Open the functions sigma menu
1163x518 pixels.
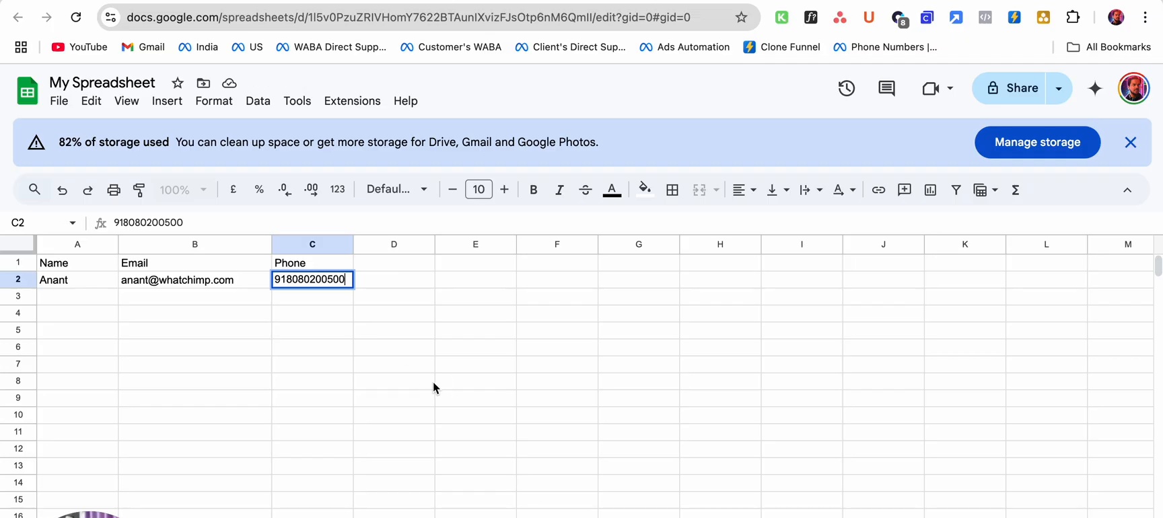pos(1016,190)
